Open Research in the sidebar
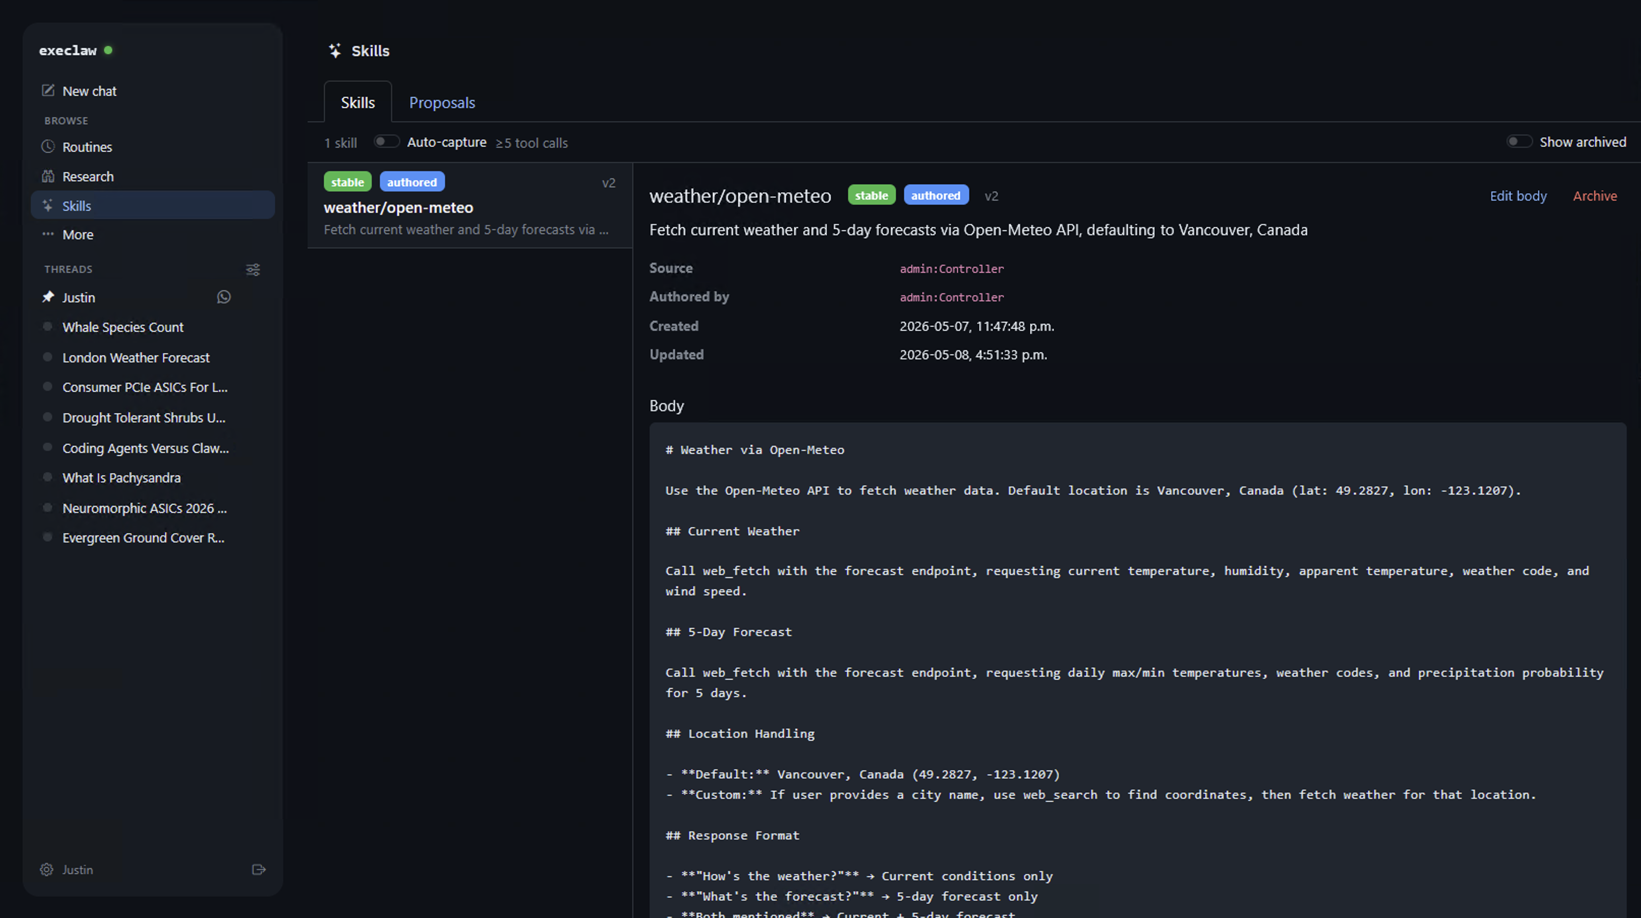 tap(153, 177)
